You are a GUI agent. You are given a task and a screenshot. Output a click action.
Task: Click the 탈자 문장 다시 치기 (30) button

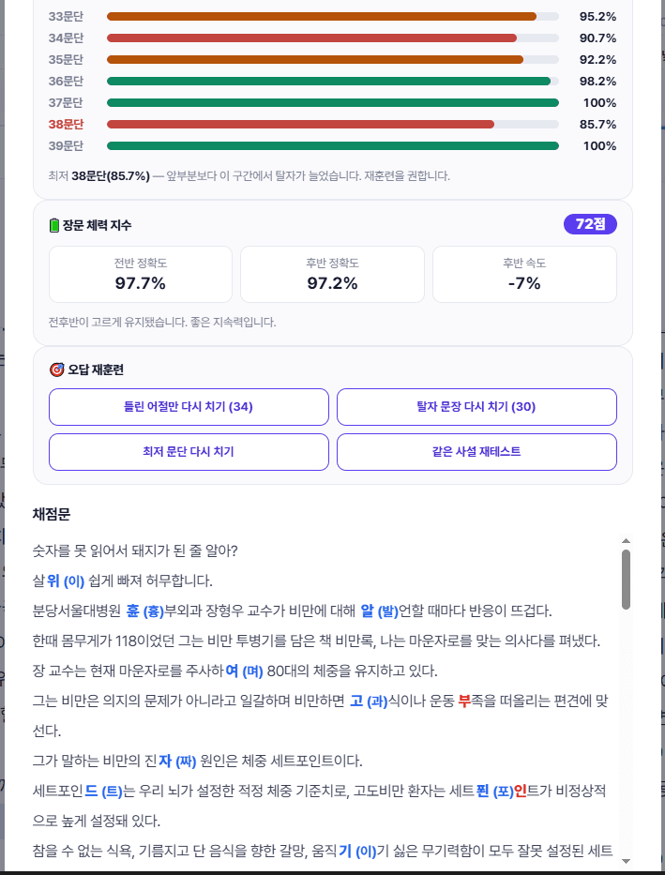[476, 407]
